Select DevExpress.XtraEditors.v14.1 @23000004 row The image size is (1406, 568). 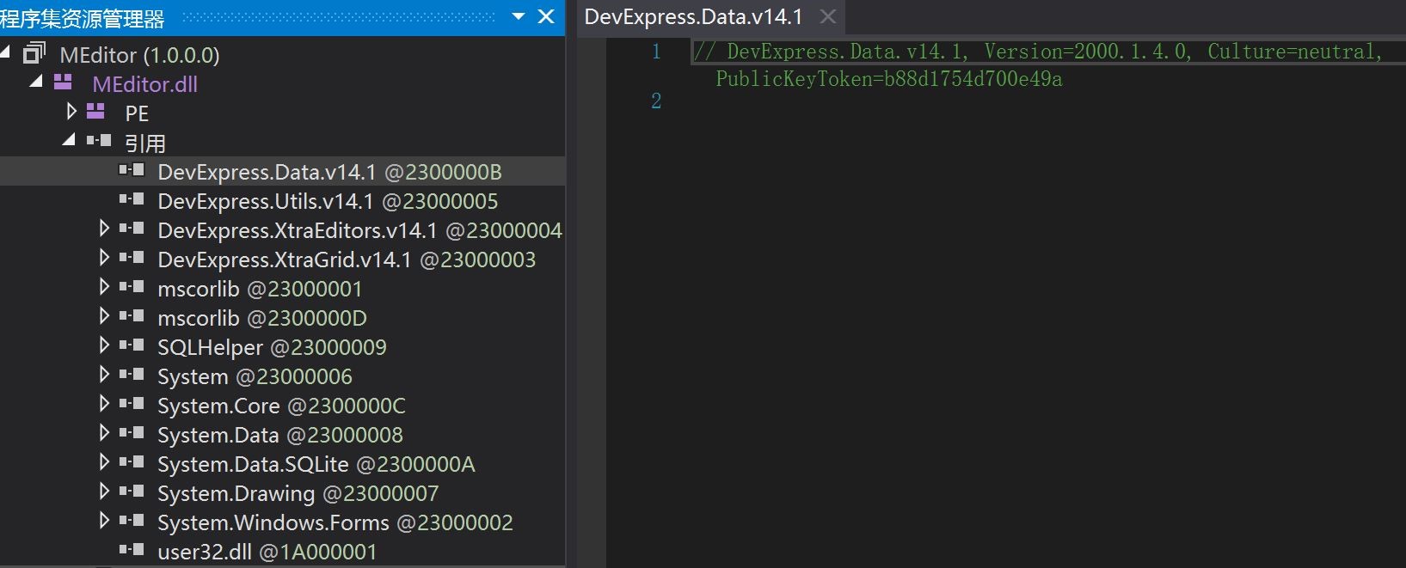tap(359, 230)
